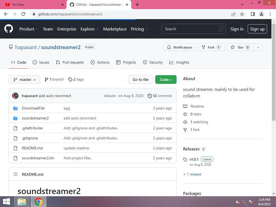Open File Explorer from the taskbar
This screenshot has height=207, width=276.
[x=22, y=202]
